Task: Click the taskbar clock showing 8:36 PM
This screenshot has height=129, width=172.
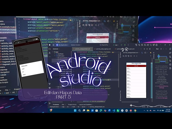Action: 168,110
